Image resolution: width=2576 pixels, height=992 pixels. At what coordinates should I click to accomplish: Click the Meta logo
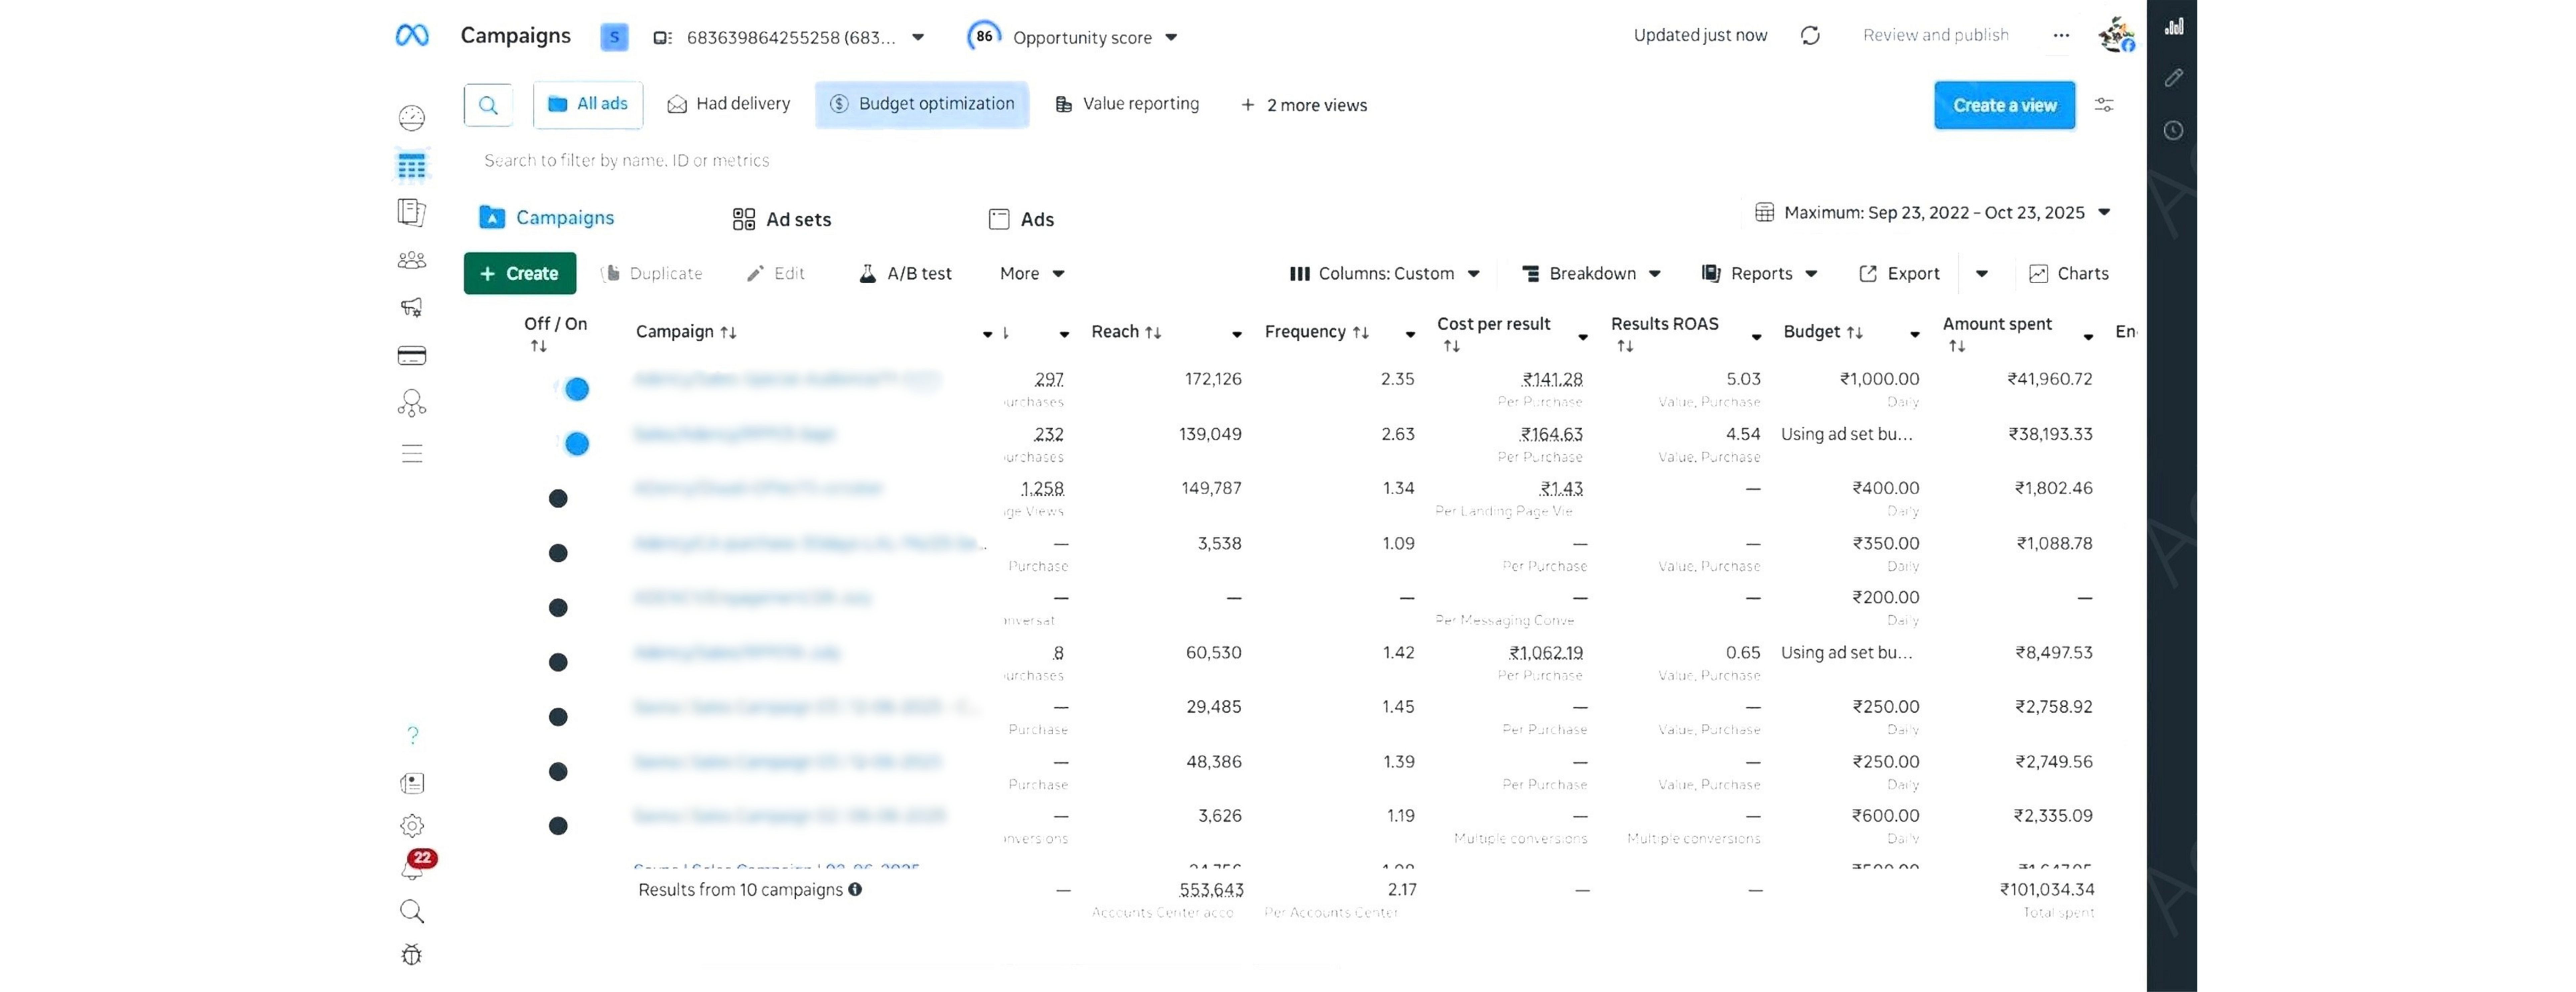point(412,36)
